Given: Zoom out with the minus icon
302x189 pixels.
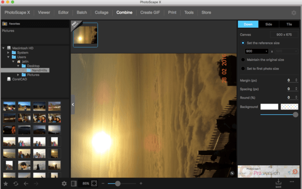Looking at the screenshot, I should (103, 183).
